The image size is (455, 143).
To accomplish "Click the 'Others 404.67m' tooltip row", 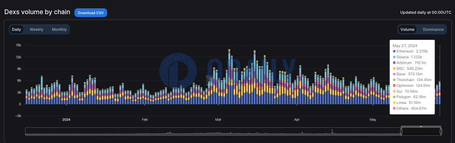I will 410,109.
